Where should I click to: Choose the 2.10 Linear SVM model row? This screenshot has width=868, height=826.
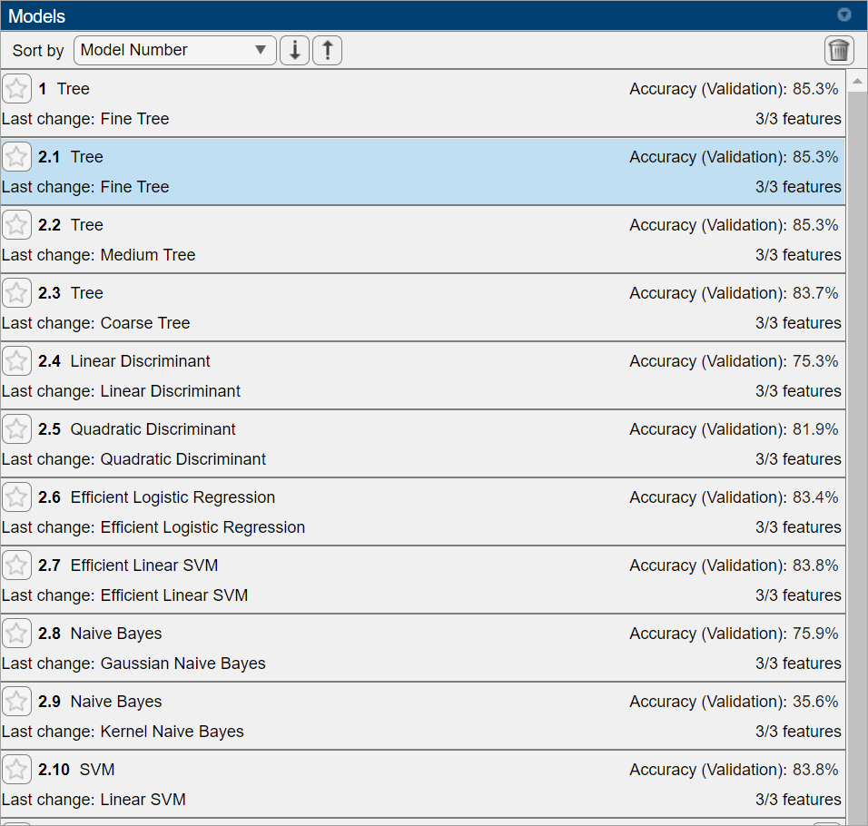423,784
